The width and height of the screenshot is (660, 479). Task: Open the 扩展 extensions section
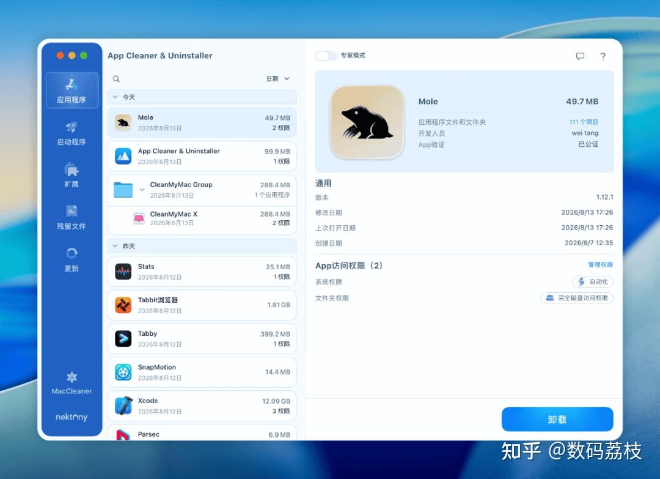click(x=71, y=176)
